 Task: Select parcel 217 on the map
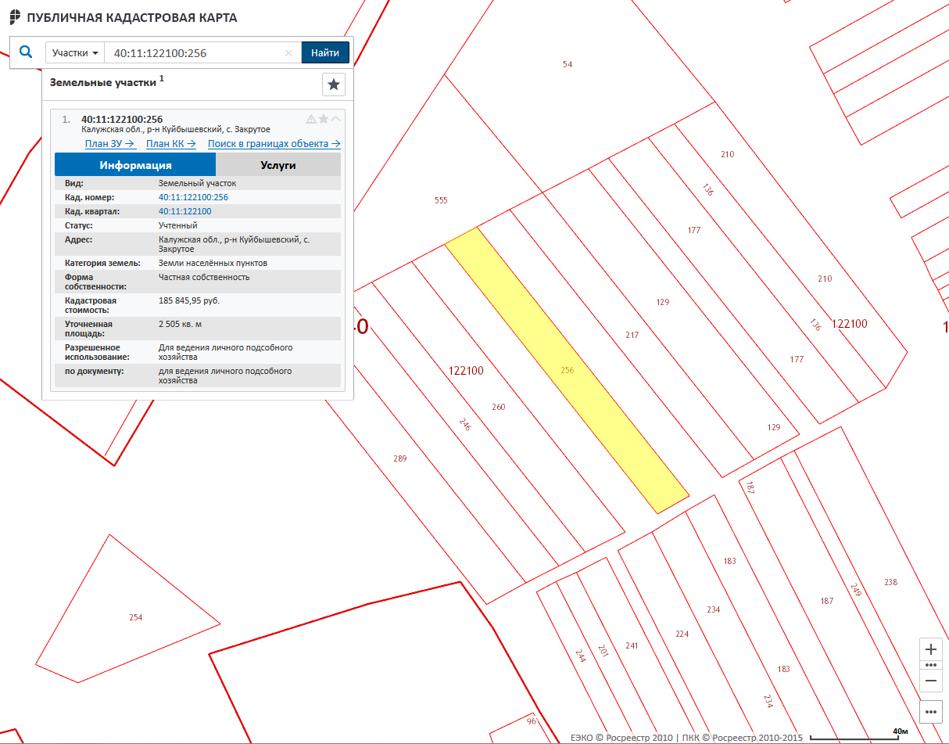coord(632,335)
